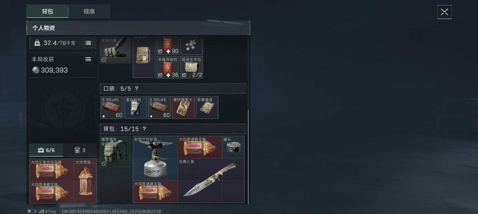Switch to the 背包 tab
The image size is (478, 214).
click(x=47, y=11)
